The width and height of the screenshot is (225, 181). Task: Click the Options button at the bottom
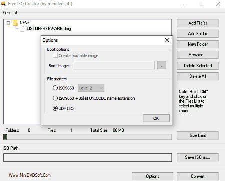152,176
